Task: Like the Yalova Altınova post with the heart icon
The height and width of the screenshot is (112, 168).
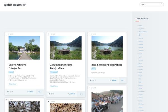Action: 39,92
